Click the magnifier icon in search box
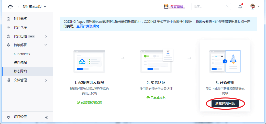The height and width of the screenshot is (124, 266). 227,7
